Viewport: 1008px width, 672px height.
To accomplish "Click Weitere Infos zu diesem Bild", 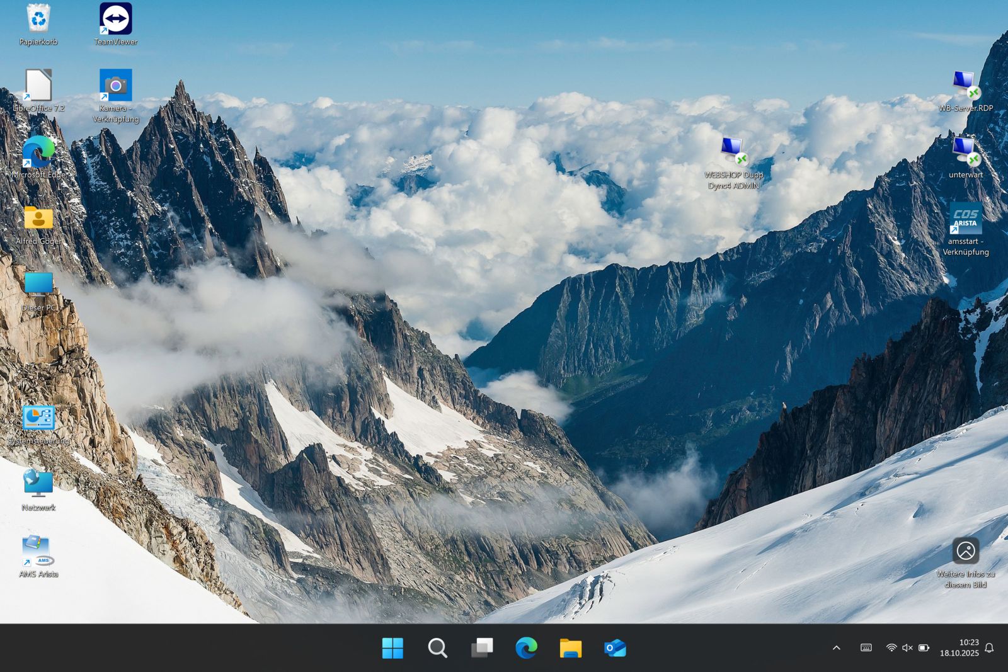I will click(x=965, y=552).
